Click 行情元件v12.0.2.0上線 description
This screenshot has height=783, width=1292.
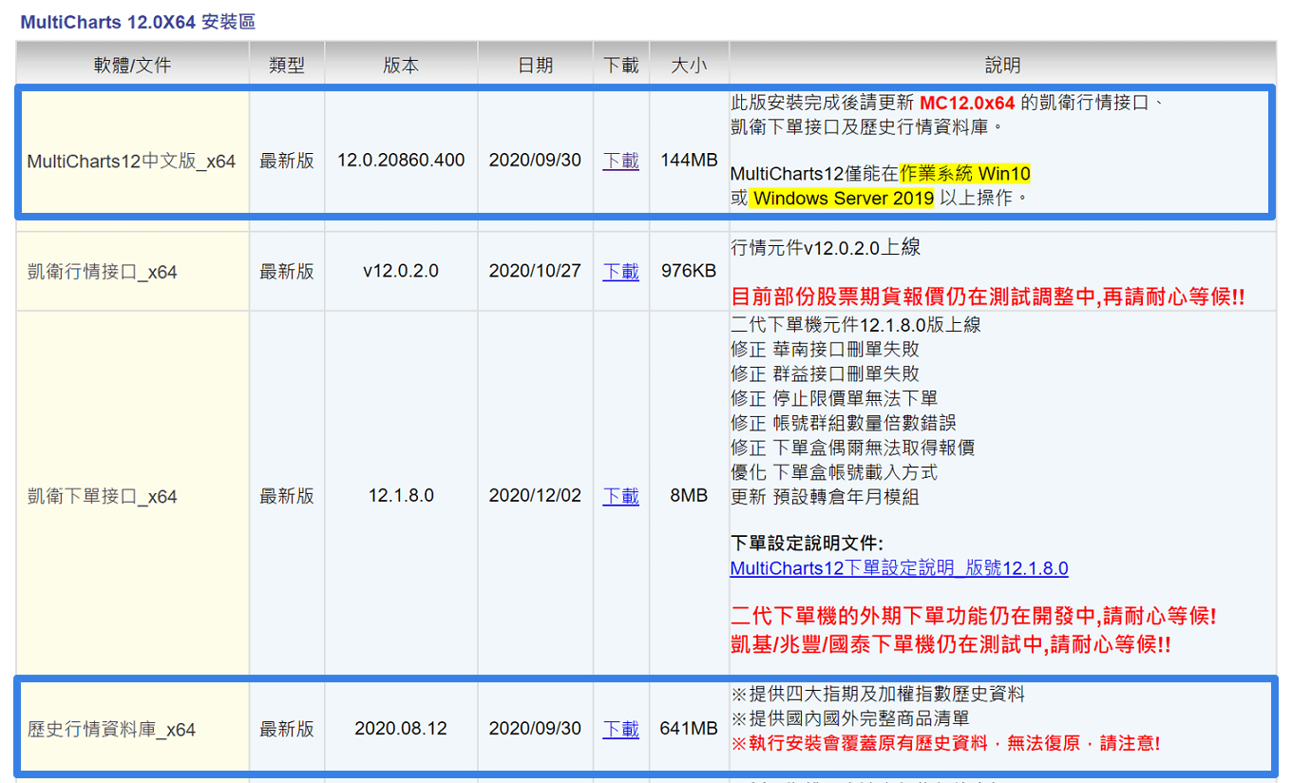click(826, 248)
